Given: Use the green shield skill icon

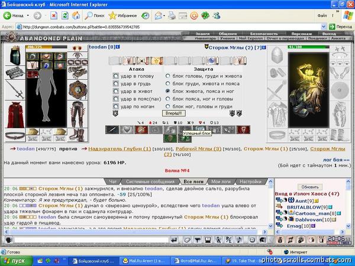Looking at the screenshot, I should coord(170,138).
